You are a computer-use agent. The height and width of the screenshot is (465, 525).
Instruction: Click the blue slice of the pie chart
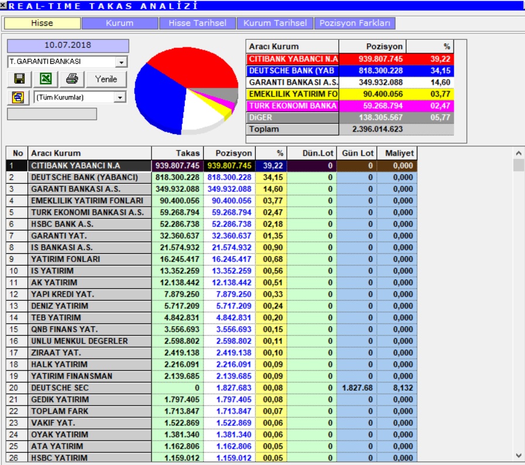(x=159, y=99)
